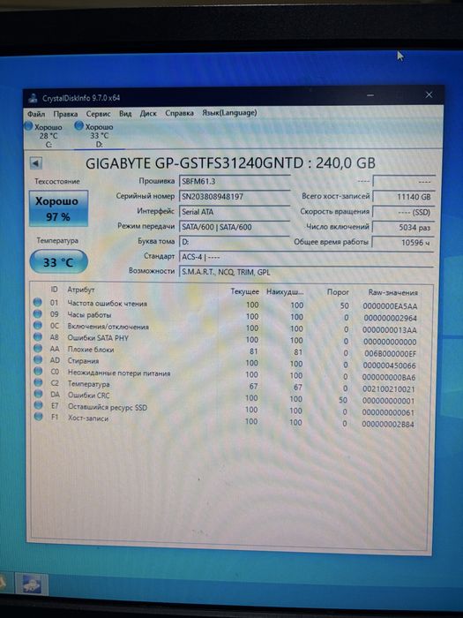Screen dimensions: 463x618
Task: Click the CrystalDiskInfo title bar icon
Action: [x=34, y=98]
